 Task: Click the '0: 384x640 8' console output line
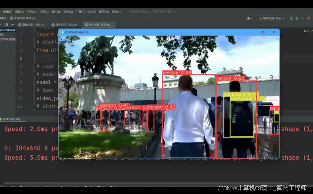pyautogui.click(x=31, y=148)
